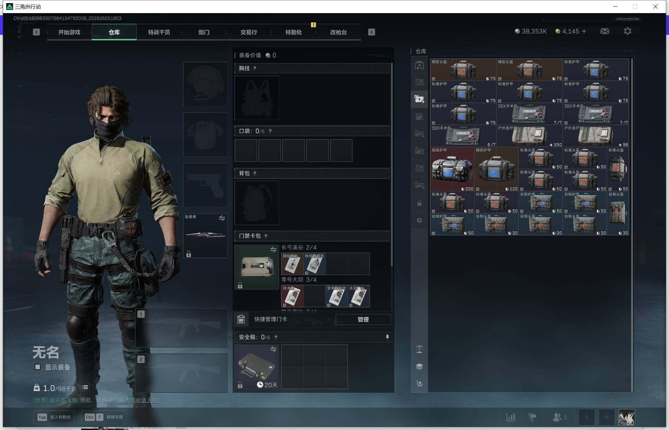
Task: Open the settings gear in top bar
Action: [x=628, y=31]
